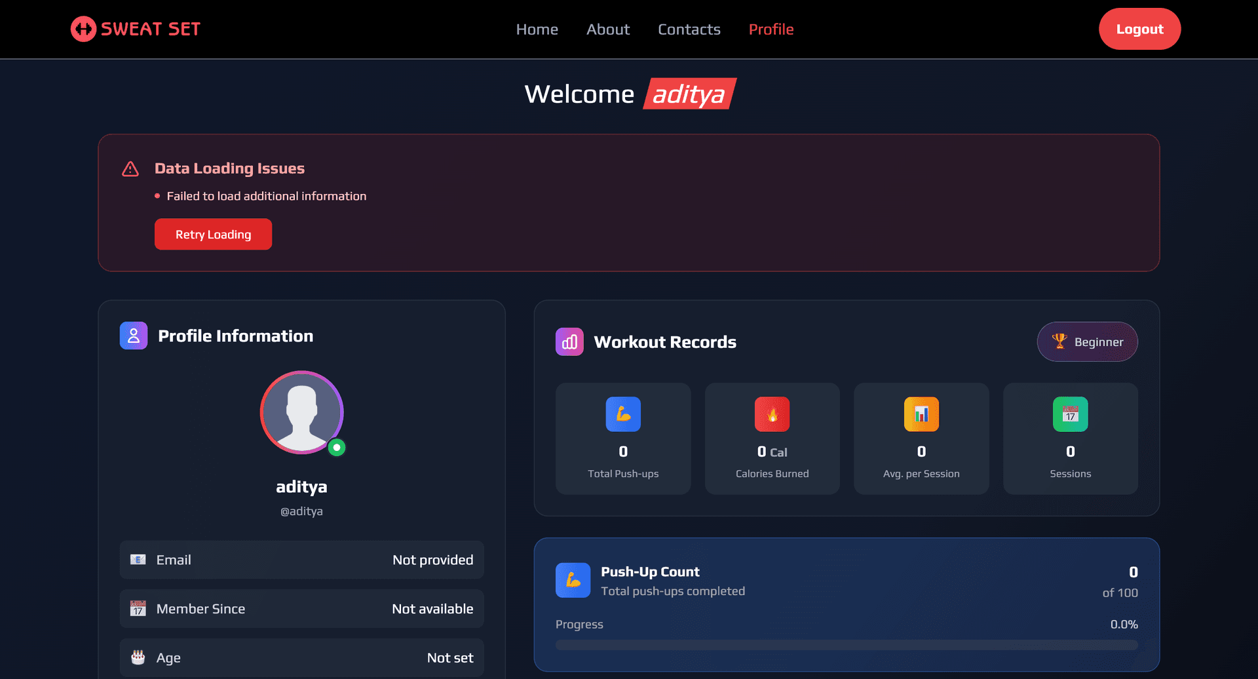
Task: Click the bold 'aditya' display name
Action: click(301, 487)
